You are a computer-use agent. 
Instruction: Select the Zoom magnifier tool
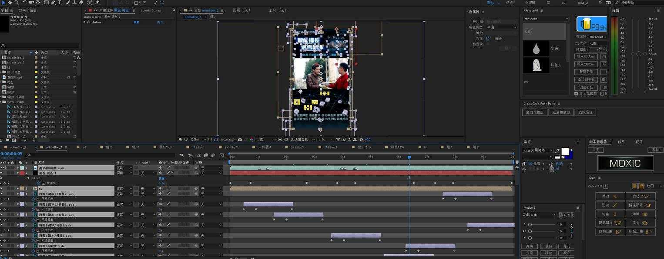point(17,3)
